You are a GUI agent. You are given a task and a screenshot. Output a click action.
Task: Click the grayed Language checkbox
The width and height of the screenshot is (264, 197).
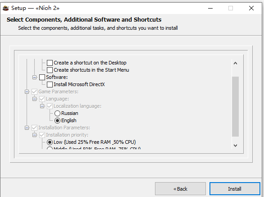tap(42, 99)
